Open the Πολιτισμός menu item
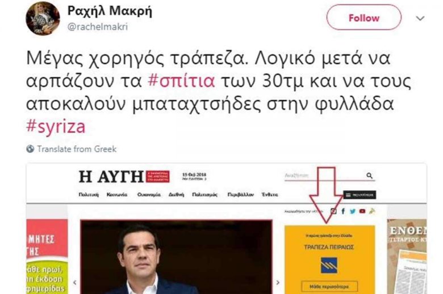The width and height of the screenshot is (443, 294). 205,194
